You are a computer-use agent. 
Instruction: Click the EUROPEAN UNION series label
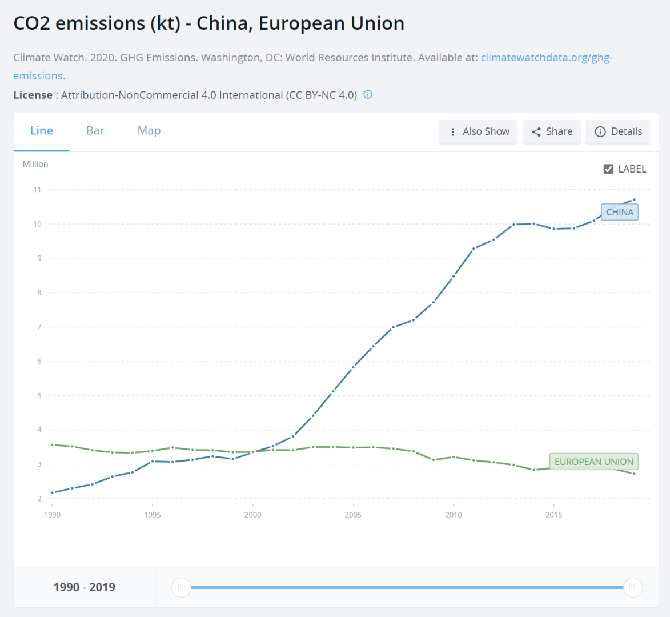coord(593,462)
